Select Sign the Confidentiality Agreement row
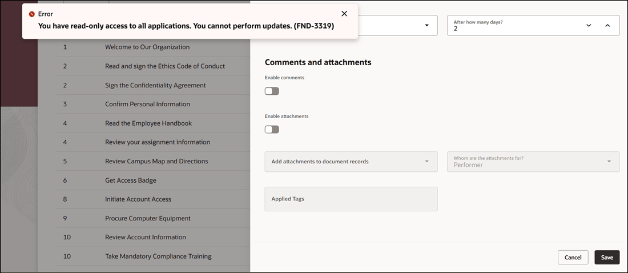The image size is (628, 273). click(x=155, y=85)
